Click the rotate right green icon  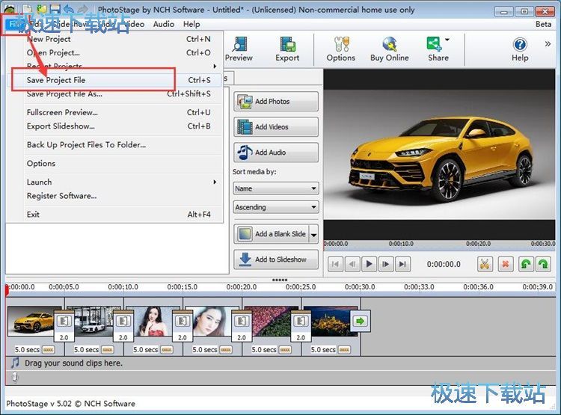[x=543, y=264]
